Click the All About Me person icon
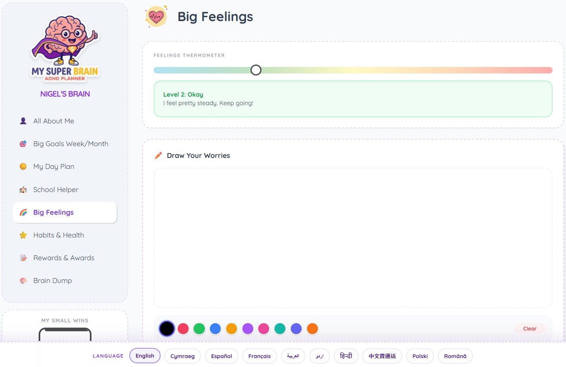 [x=23, y=121]
